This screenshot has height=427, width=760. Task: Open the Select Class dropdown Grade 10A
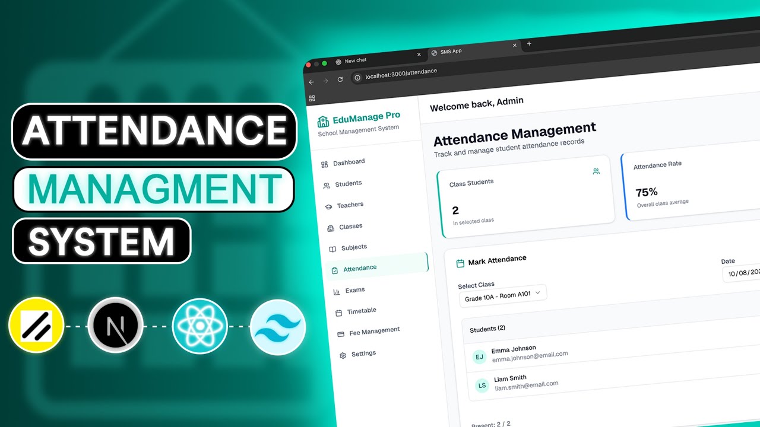point(503,295)
